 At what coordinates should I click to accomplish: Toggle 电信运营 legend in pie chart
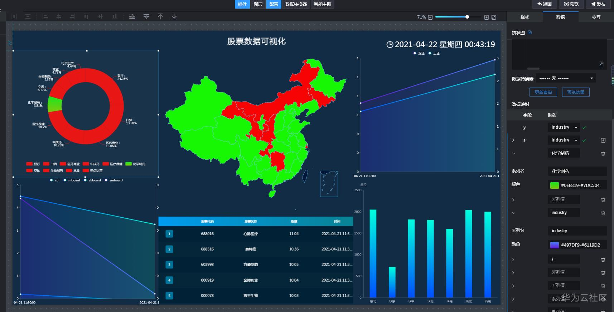93,170
